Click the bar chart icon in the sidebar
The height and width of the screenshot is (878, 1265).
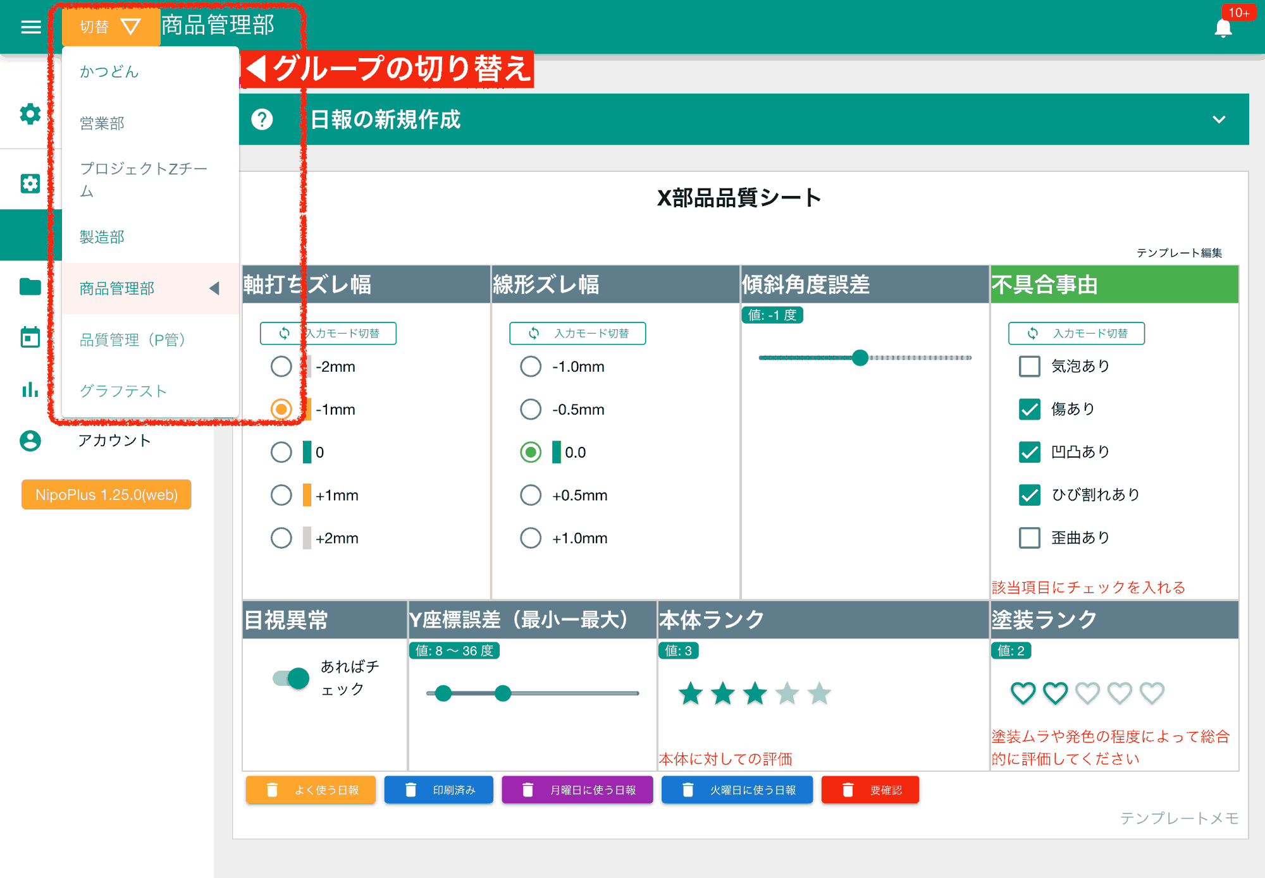click(29, 390)
